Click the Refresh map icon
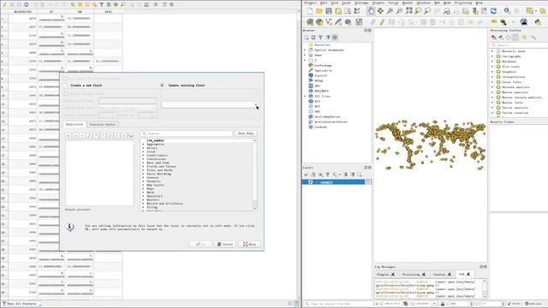This screenshot has height=308, width=548. click(493, 11)
